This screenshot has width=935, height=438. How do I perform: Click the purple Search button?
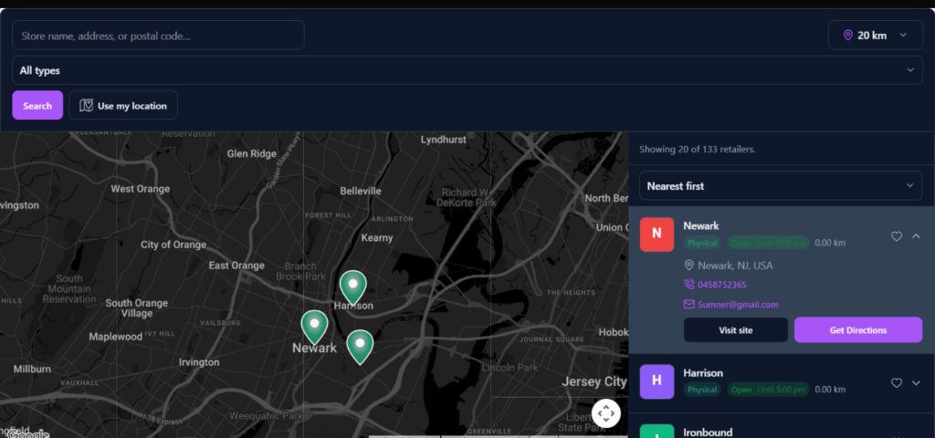point(37,106)
